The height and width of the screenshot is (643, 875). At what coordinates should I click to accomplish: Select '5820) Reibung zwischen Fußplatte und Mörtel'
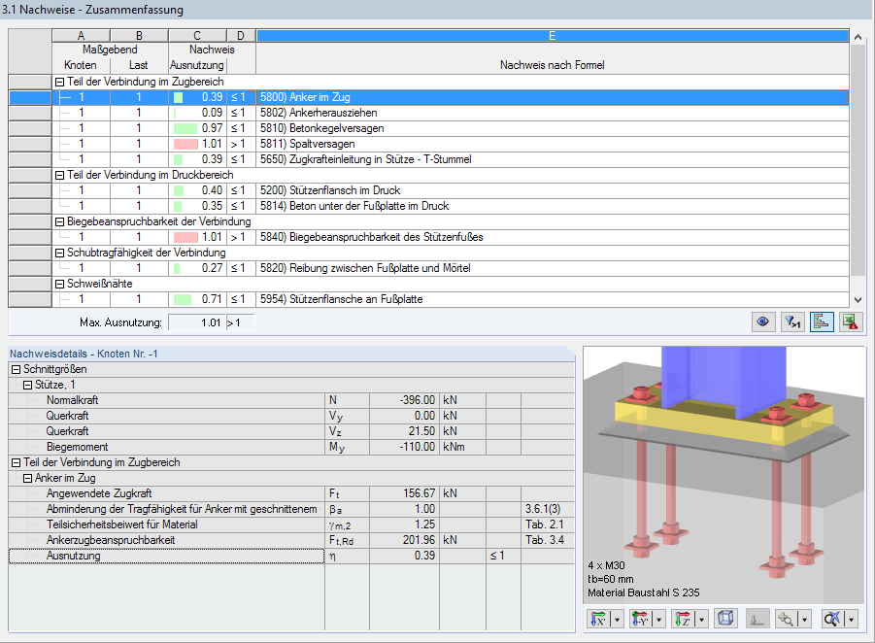click(451, 268)
